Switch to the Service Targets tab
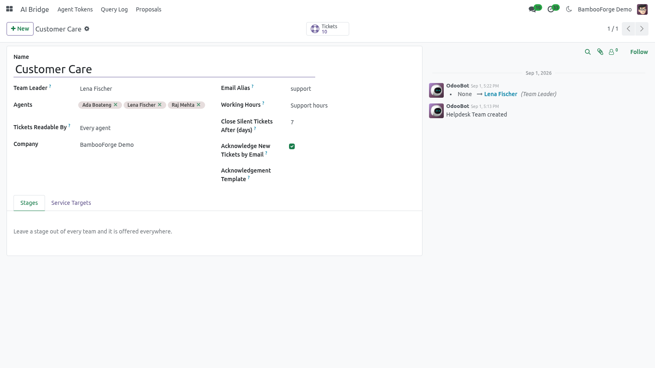 coord(71,203)
